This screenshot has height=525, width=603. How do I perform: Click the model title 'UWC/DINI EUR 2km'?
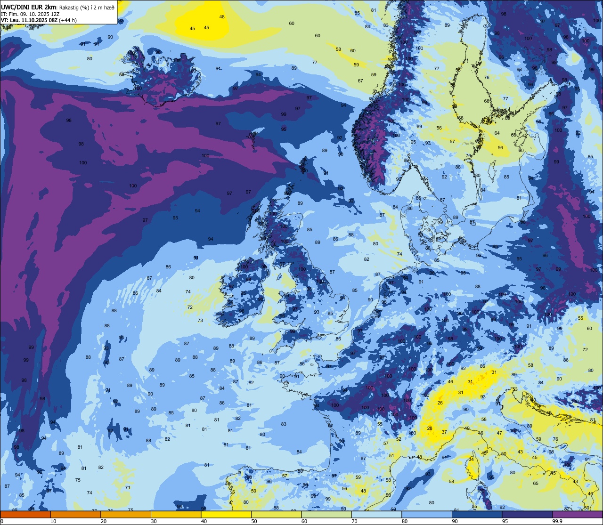[x=29, y=7]
